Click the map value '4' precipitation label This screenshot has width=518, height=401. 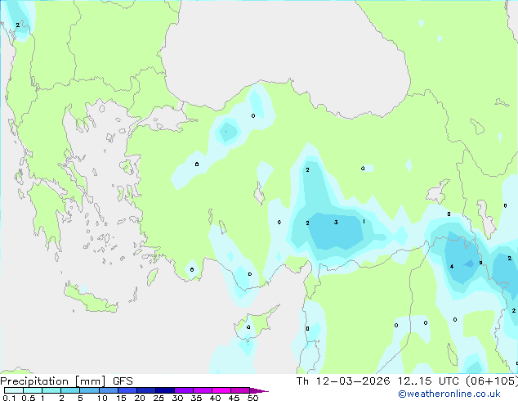tap(452, 266)
